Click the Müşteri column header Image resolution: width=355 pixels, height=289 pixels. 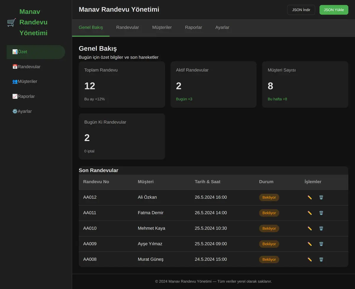tap(146, 182)
